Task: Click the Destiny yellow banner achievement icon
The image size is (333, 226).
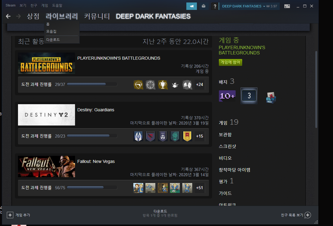Action: click(187, 136)
